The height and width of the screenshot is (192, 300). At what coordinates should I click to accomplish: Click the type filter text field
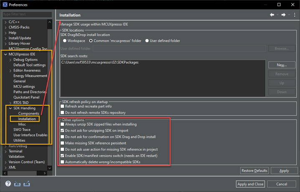pos(27,15)
